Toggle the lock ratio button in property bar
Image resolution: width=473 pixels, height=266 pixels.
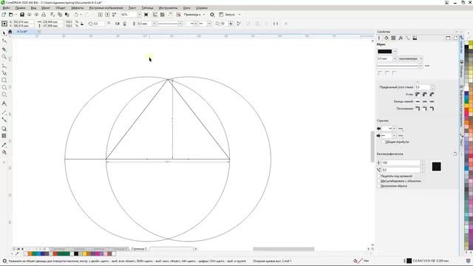pos(82,24)
